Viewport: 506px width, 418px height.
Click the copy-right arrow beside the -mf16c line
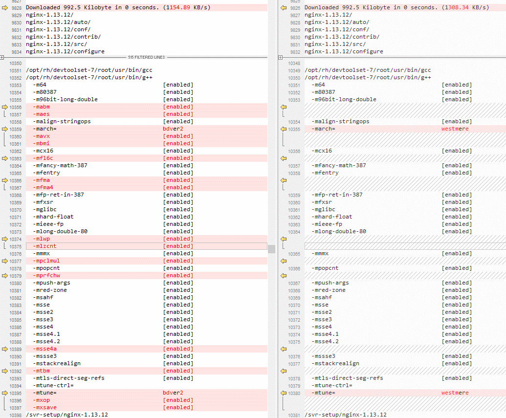tap(4, 158)
